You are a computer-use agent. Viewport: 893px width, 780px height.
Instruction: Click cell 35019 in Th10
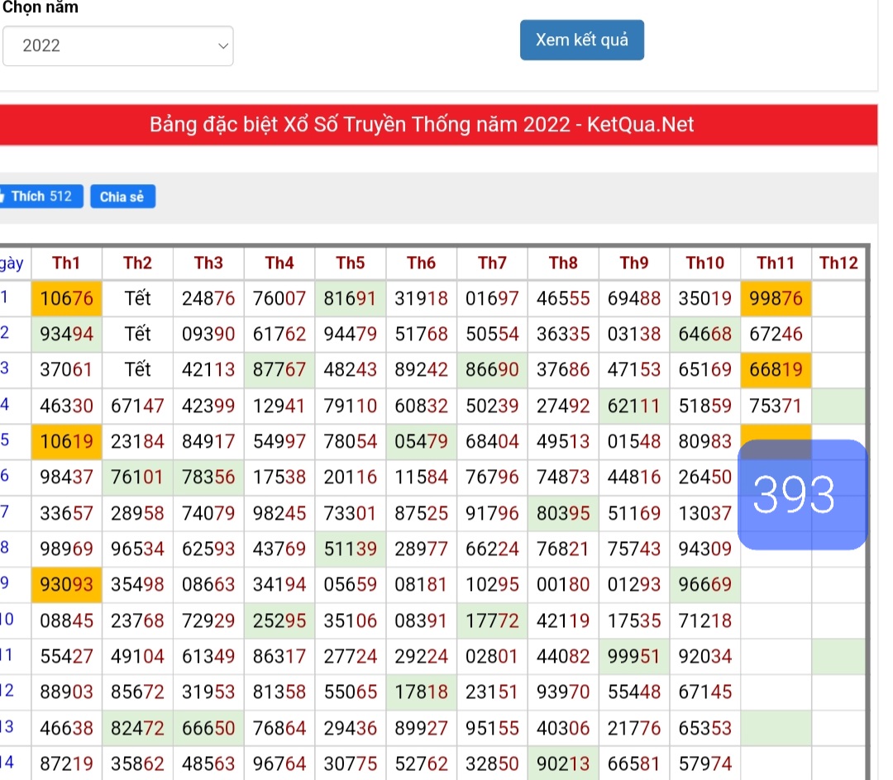tap(705, 298)
